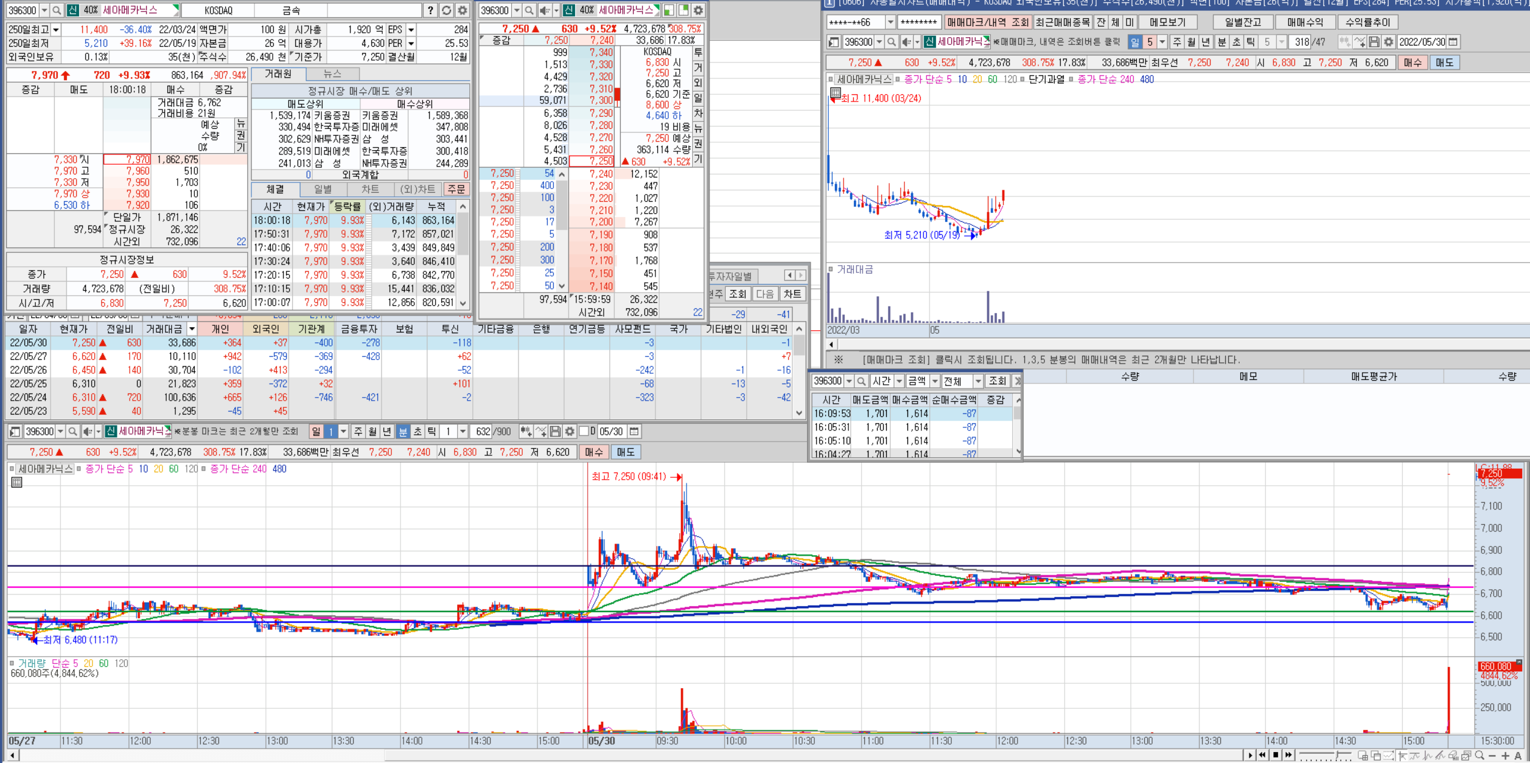This screenshot has height=763, width=1530.
Task: Select 주 weekly period in minute chart toolbar
Action: point(358,432)
